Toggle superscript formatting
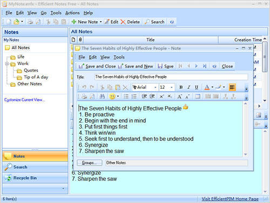The width and height of the screenshot is (270, 203). pos(161,96)
